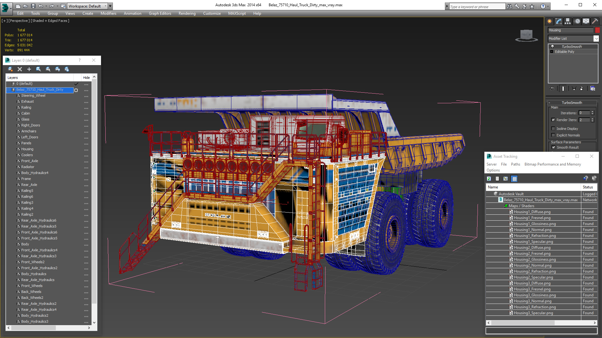The image size is (602, 338).
Task: Open the Utilities hammer tab
Action: point(595,21)
